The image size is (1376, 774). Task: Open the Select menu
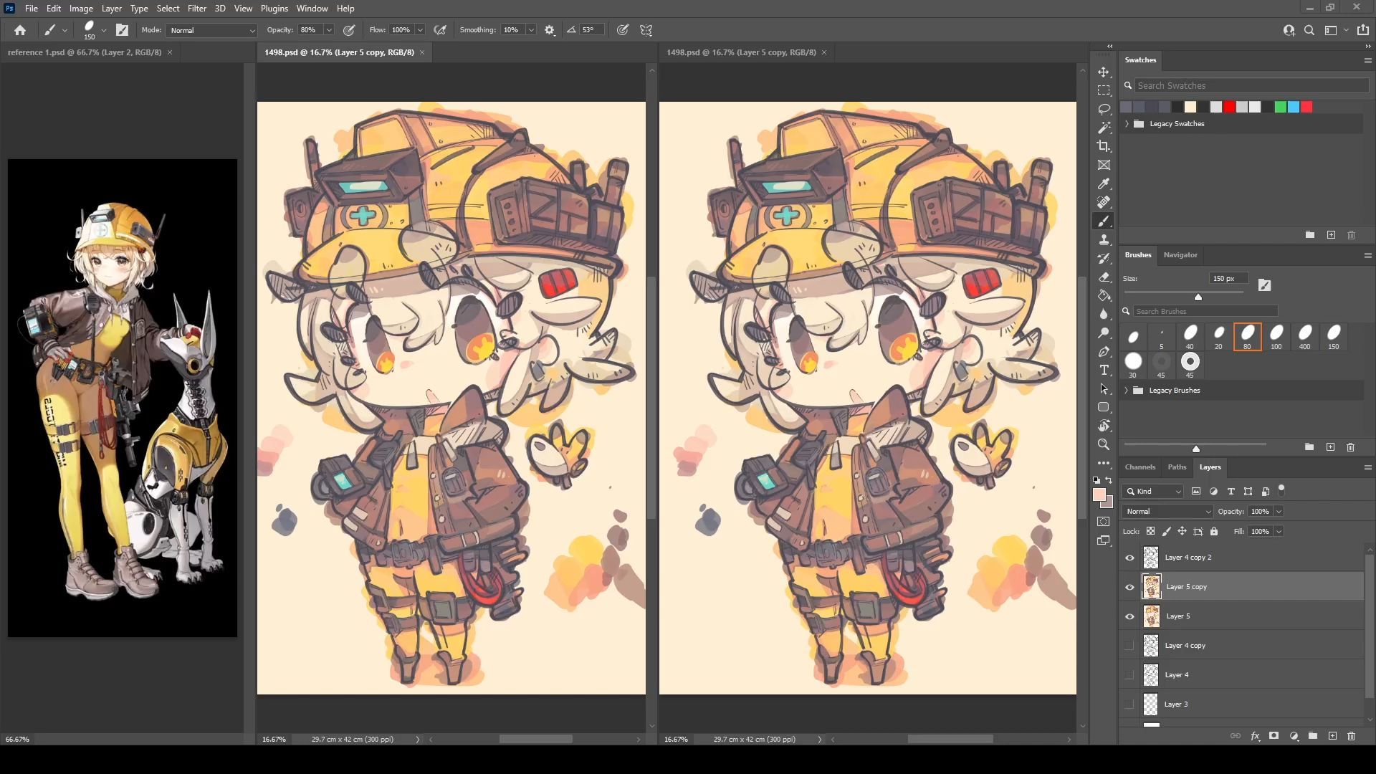[168, 9]
